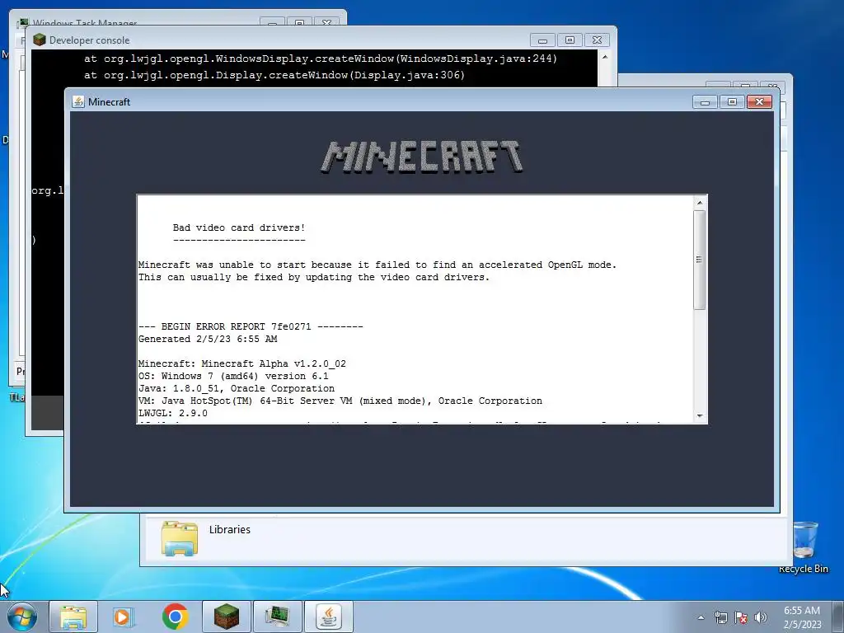Open the Windows Start menu orb
Image resolution: width=844 pixels, height=633 pixels.
coord(22,617)
